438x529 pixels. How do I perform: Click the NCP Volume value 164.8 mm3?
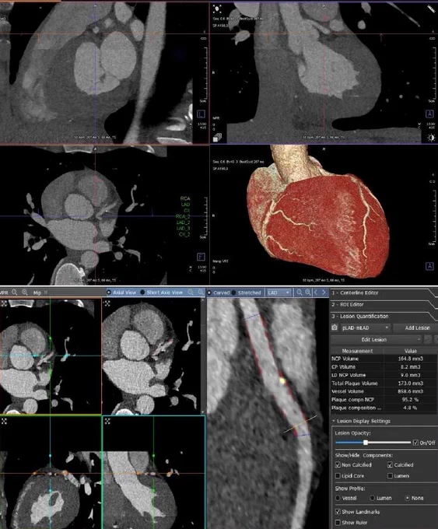coord(410,359)
